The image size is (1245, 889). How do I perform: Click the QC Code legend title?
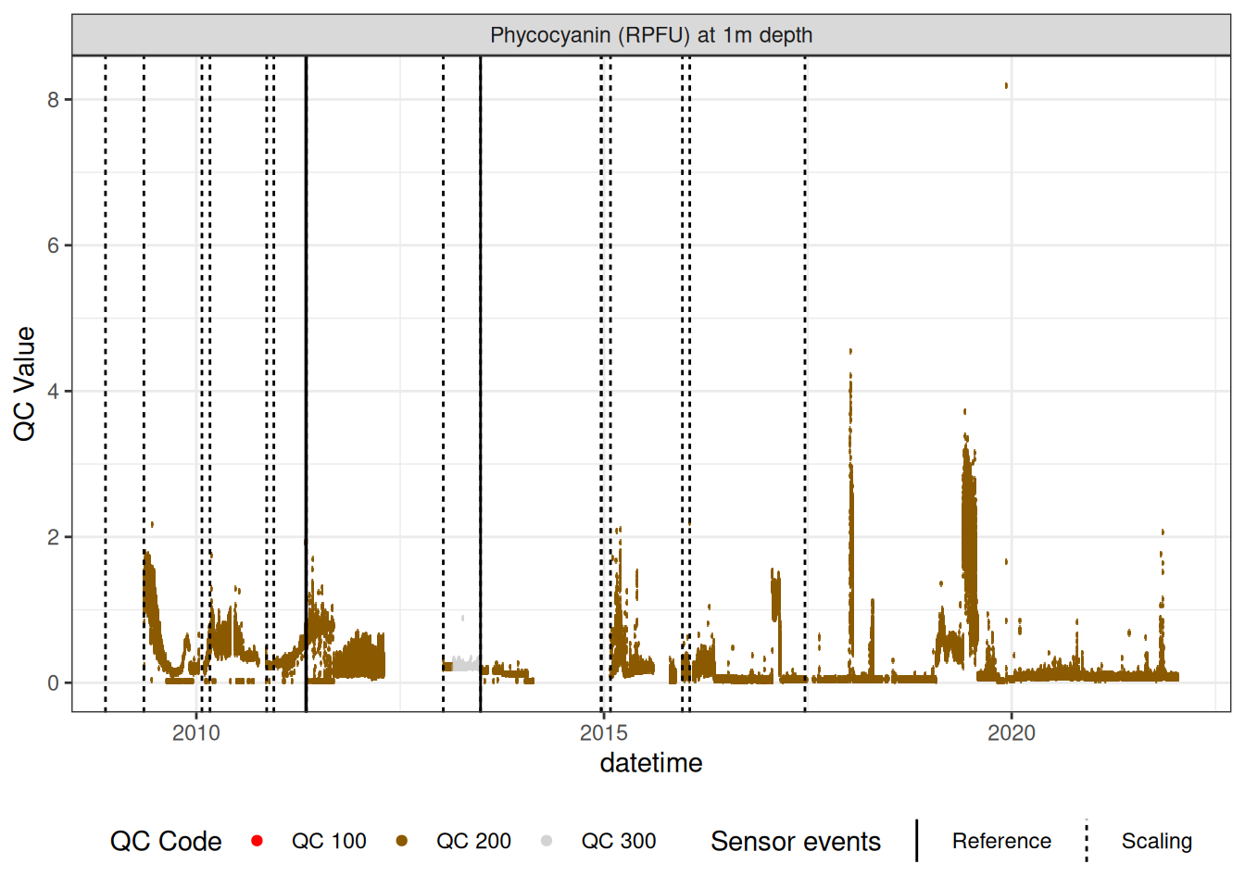pyautogui.click(x=166, y=841)
